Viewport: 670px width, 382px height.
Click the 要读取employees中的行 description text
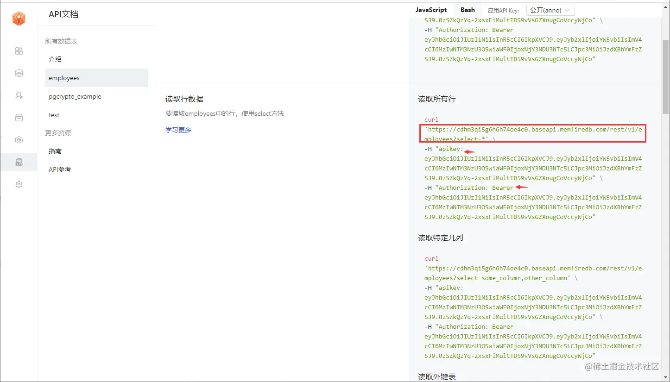point(225,113)
